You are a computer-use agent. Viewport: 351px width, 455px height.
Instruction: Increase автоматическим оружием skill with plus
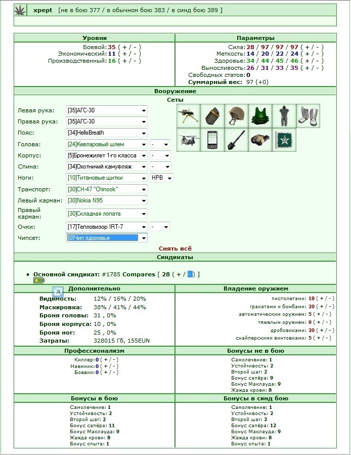[x=318, y=314]
